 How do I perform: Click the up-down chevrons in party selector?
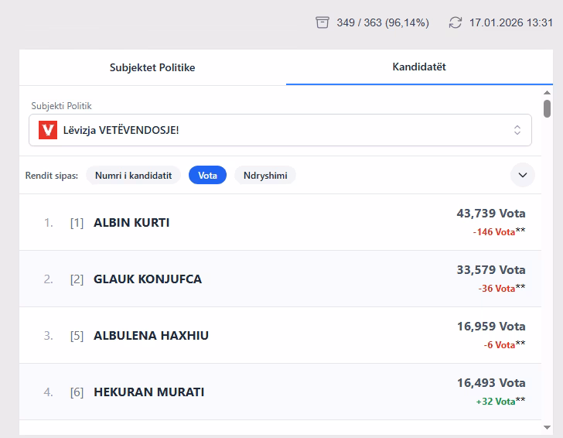pos(517,130)
